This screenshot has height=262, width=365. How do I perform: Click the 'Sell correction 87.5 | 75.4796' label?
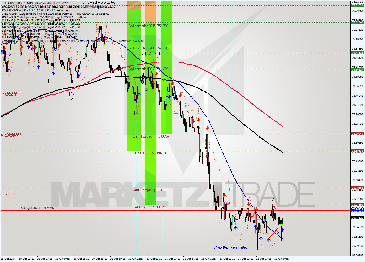click(149, 26)
